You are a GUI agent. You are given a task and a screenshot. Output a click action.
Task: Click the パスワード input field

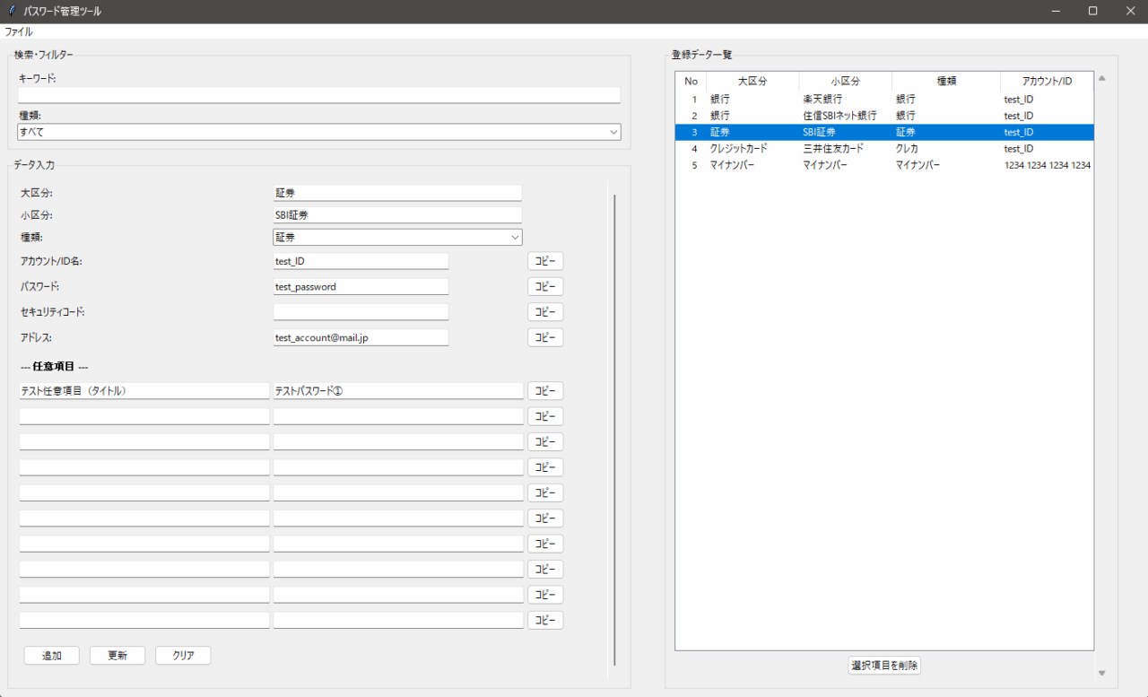pyautogui.click(x=361, y=287)
